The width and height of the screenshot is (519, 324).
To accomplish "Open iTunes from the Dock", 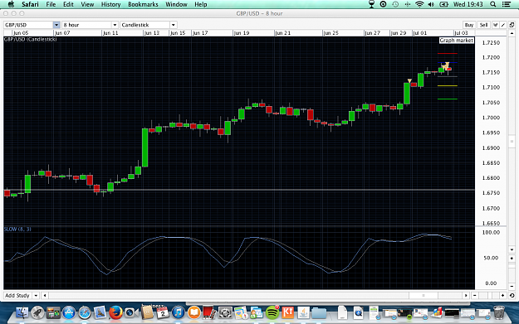I will [178, 312].
